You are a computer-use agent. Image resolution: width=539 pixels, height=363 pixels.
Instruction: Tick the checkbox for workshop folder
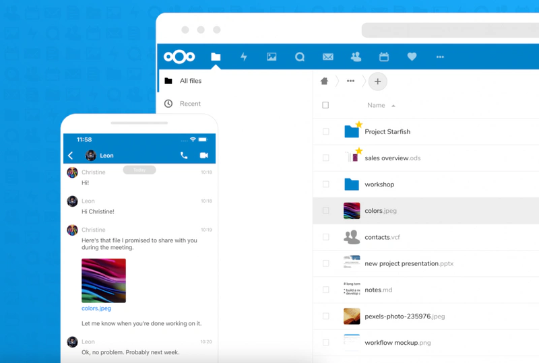click(x=326, y=185)
